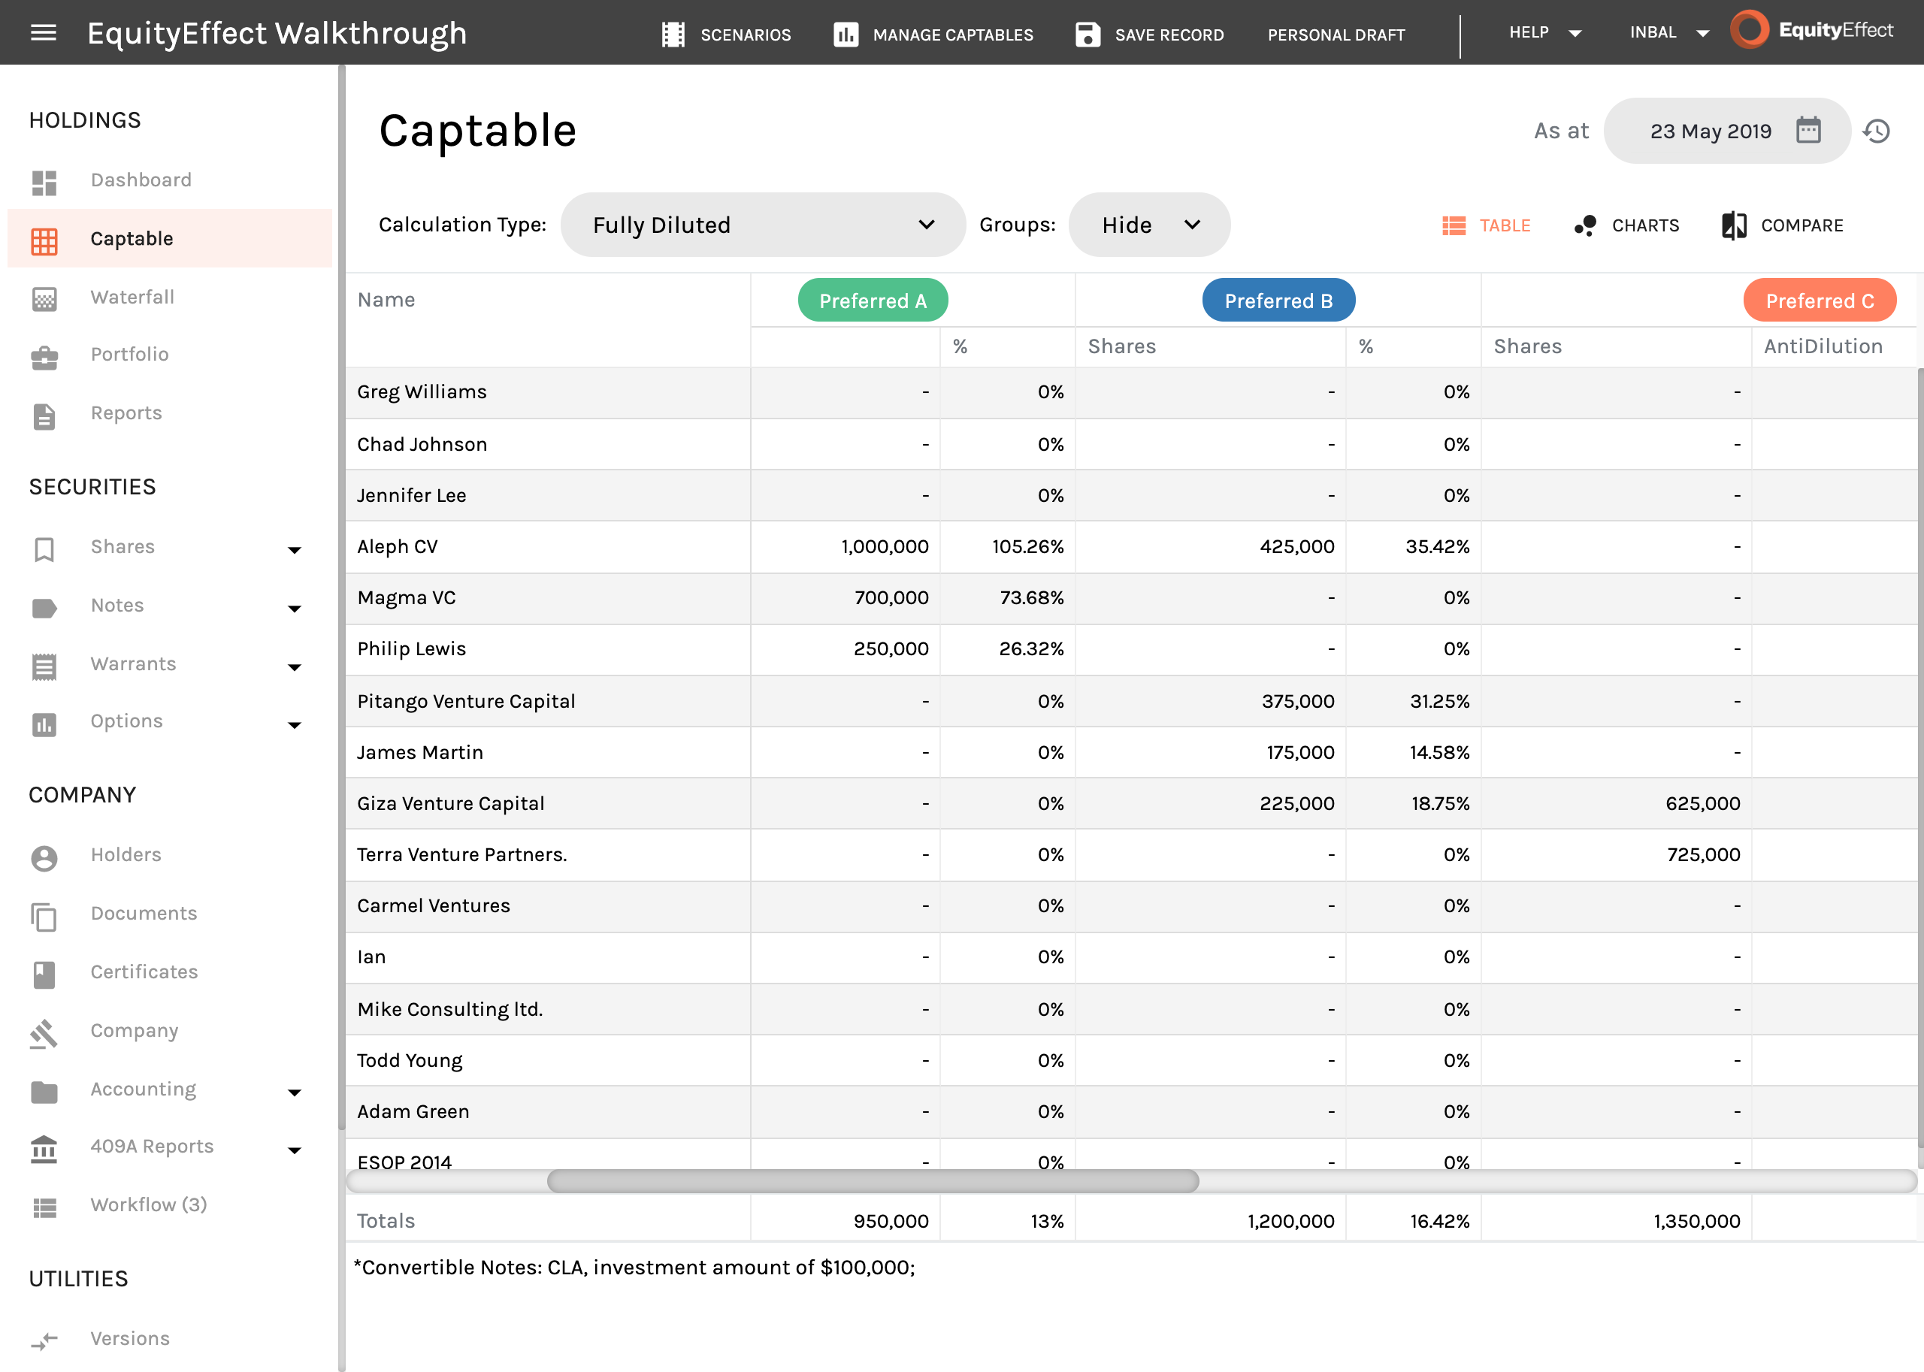Click the Scenarios film icon
Screen dimensions: 1924x1372
click(673, 34)
